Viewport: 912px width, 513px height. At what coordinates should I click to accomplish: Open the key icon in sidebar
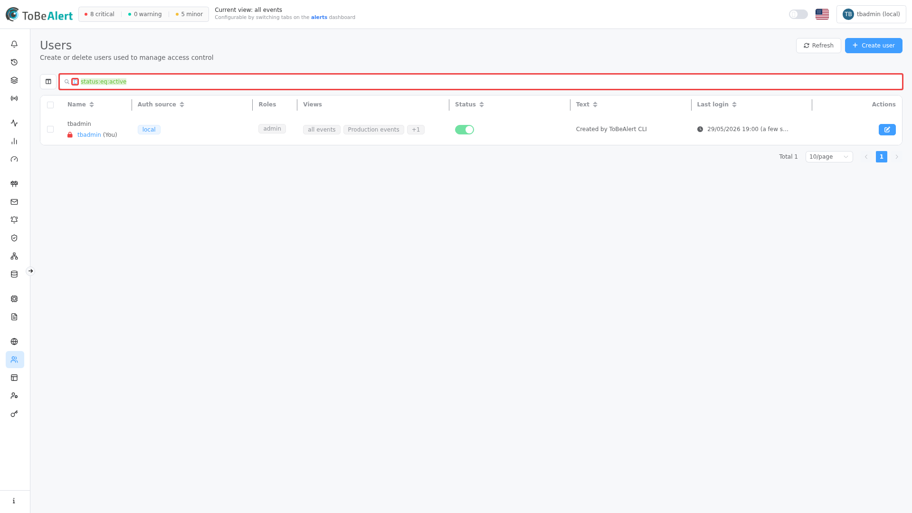pyautogui.click(x=14, y=414)
